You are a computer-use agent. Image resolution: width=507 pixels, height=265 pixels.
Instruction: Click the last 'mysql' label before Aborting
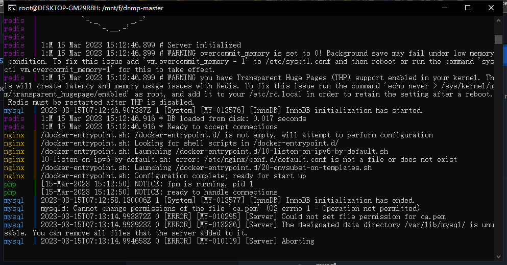(14, 241)
